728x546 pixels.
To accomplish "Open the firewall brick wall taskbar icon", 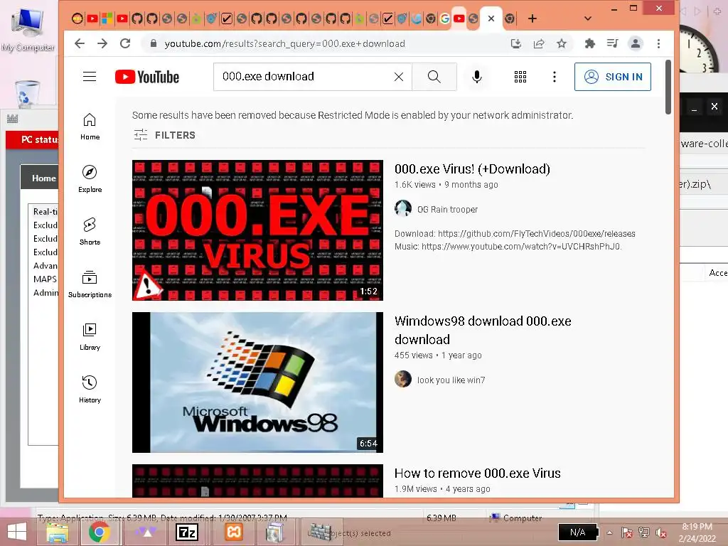I will click(x=320, y=532).
